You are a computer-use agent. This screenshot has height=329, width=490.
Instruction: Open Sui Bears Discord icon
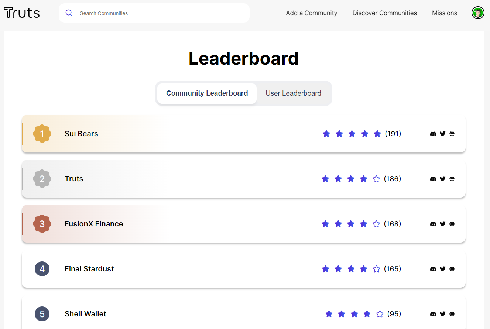coord(433,134)
